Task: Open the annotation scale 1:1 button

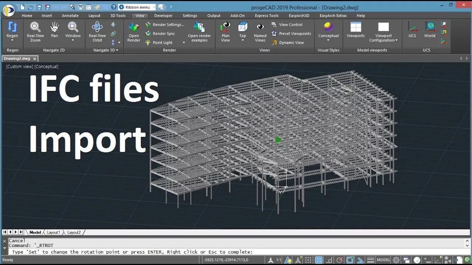Action: [x=278, y=260]
